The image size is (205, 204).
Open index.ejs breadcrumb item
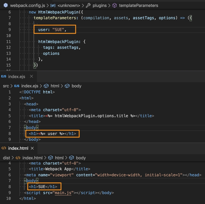coord(30,86)
